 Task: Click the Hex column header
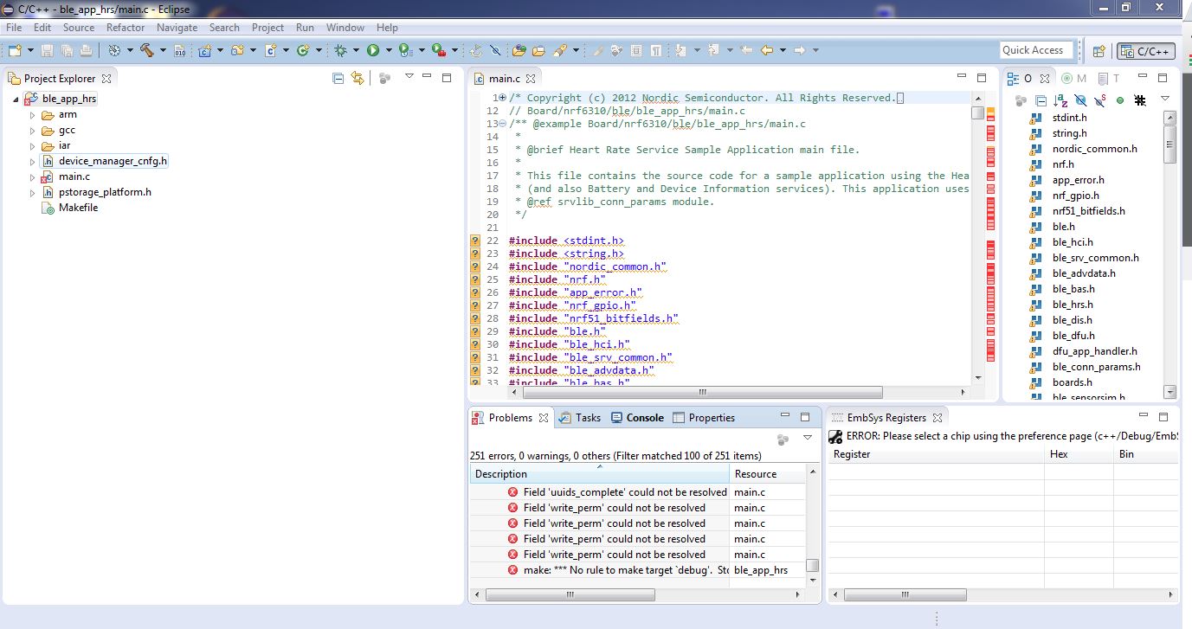(x=1079, y=454)
